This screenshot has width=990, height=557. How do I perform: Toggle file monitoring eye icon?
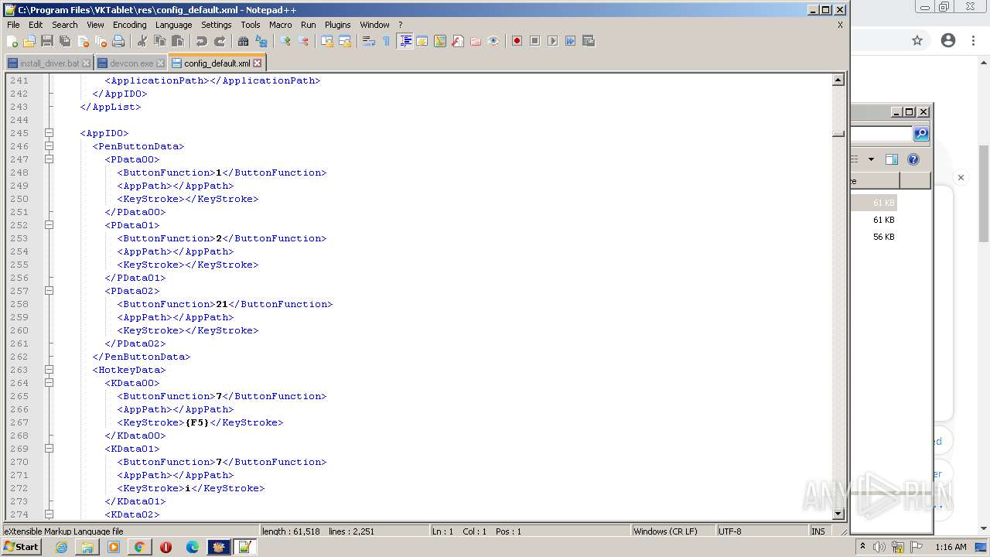(493, 41)
